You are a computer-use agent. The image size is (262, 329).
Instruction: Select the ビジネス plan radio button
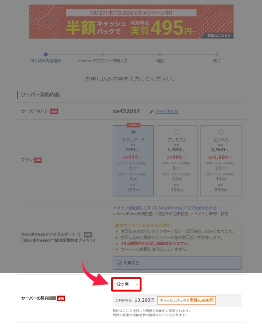221,132
